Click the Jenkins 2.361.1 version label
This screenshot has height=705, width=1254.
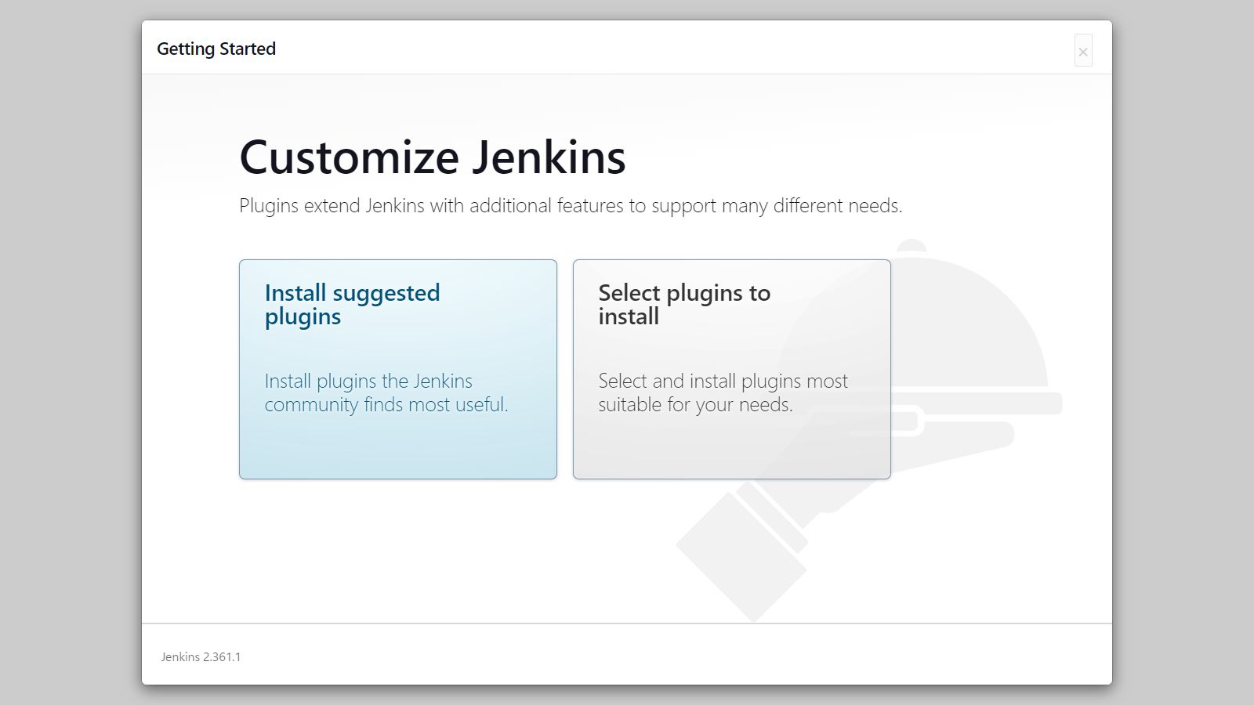tap(201, 657)
